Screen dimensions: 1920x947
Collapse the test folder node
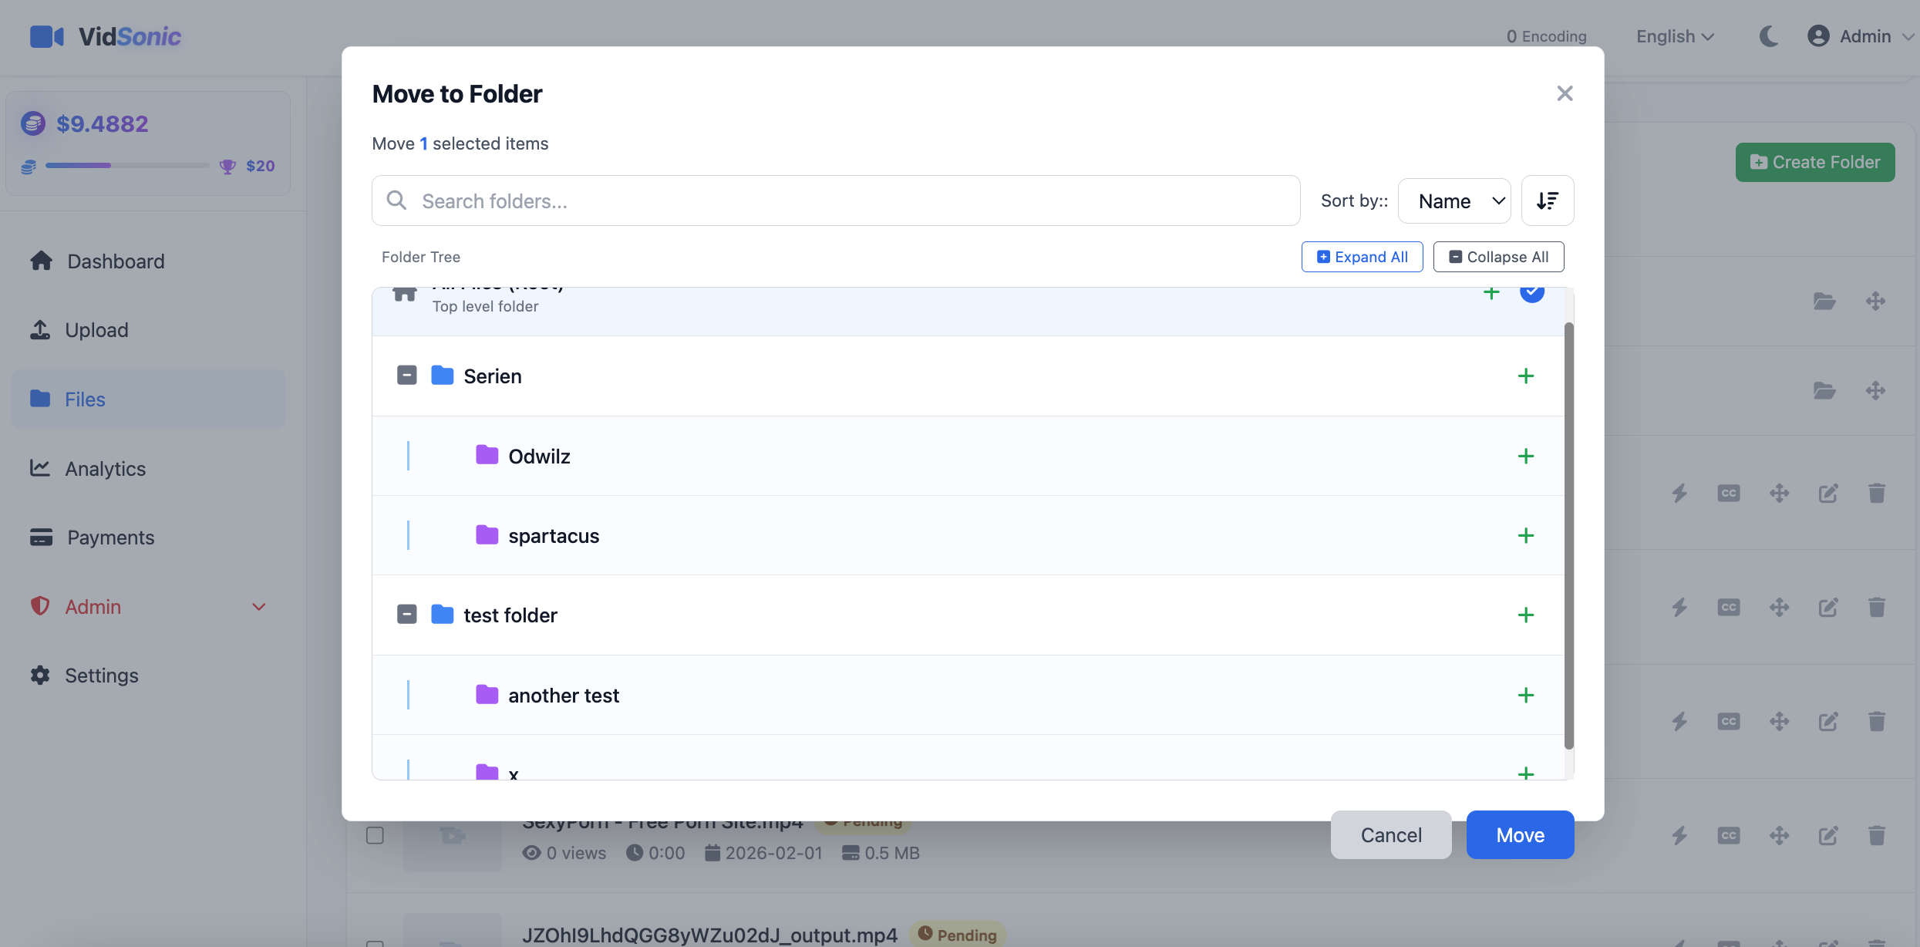pos(406,615)
